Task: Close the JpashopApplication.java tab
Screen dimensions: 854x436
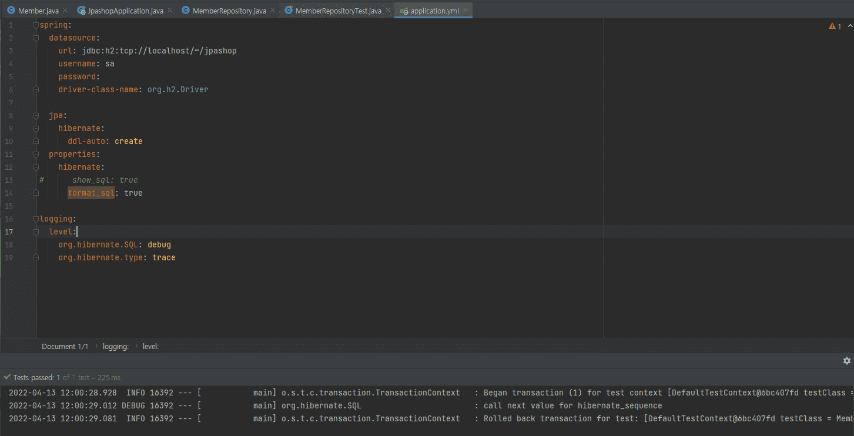Action: point(169,11)
